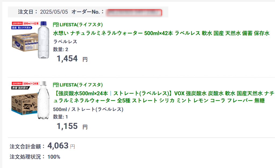Image resolution: width=275 pixels, height=168 pixels.
Task: Click the blurred order number field
Action: click(x=134, y=13)
